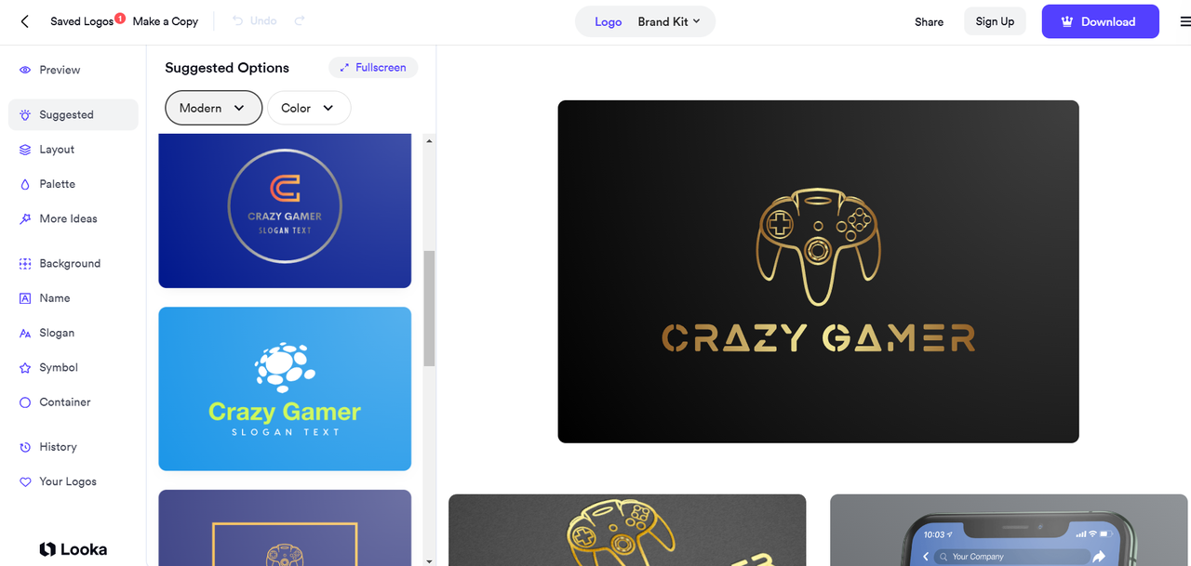Open the Name text icon
Screen dimensions: 1191x566
(x=25, y=298)
